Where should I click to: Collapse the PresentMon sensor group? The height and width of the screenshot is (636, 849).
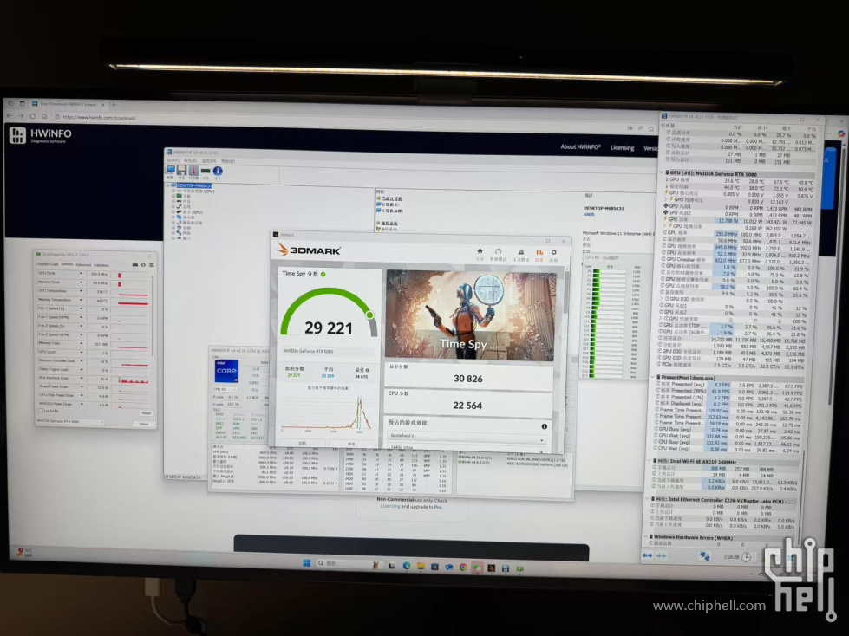[653, 377]
